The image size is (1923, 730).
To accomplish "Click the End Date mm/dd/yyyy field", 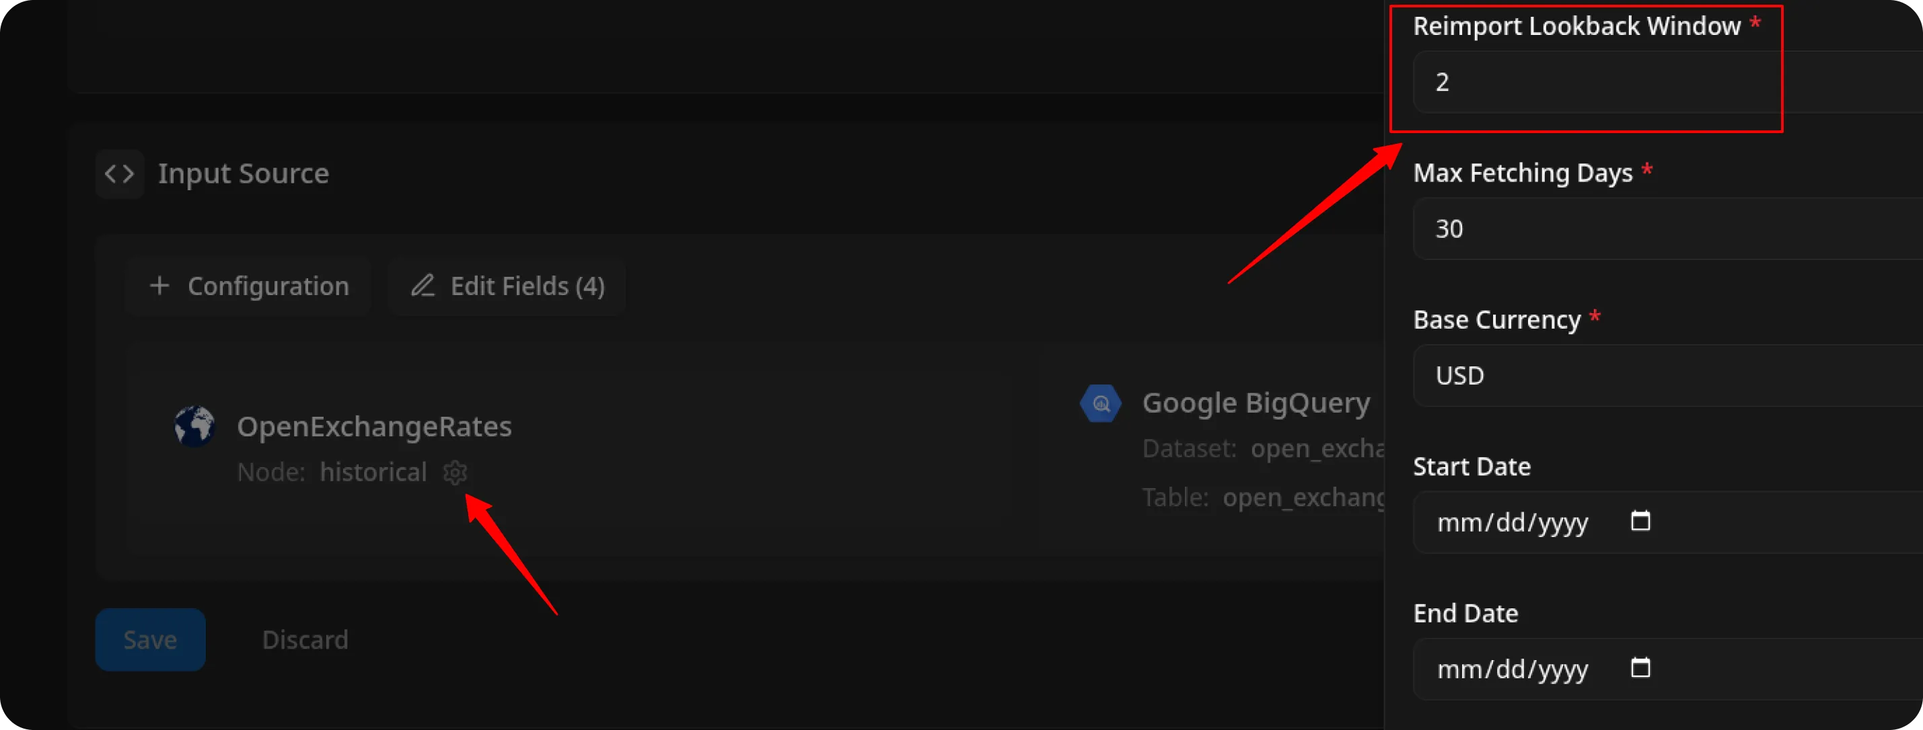I will [x=1668, y=669].
